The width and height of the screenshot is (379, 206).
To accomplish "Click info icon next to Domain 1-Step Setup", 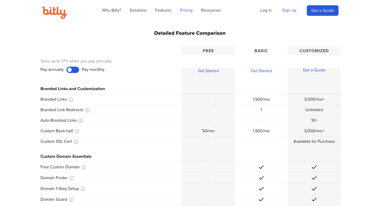I will (83, 189).
